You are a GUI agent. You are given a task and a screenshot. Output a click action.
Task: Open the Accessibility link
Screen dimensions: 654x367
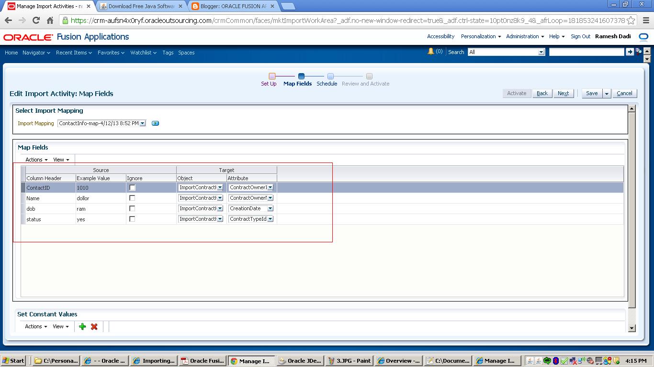point(440,36)
